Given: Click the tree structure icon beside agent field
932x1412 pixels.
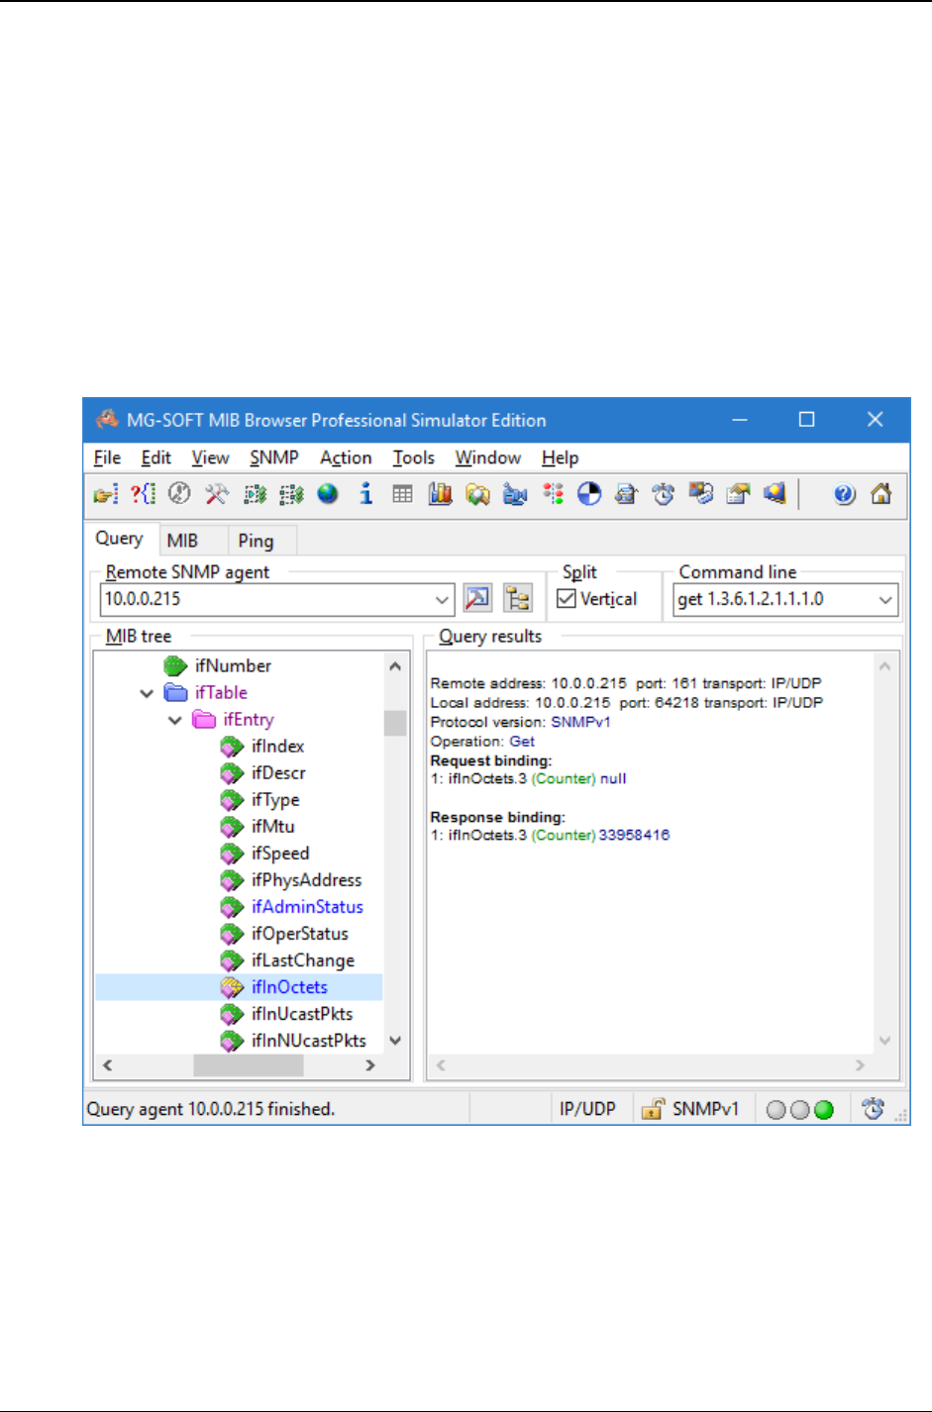Looking at the screenshot, I should coord(517,598).
